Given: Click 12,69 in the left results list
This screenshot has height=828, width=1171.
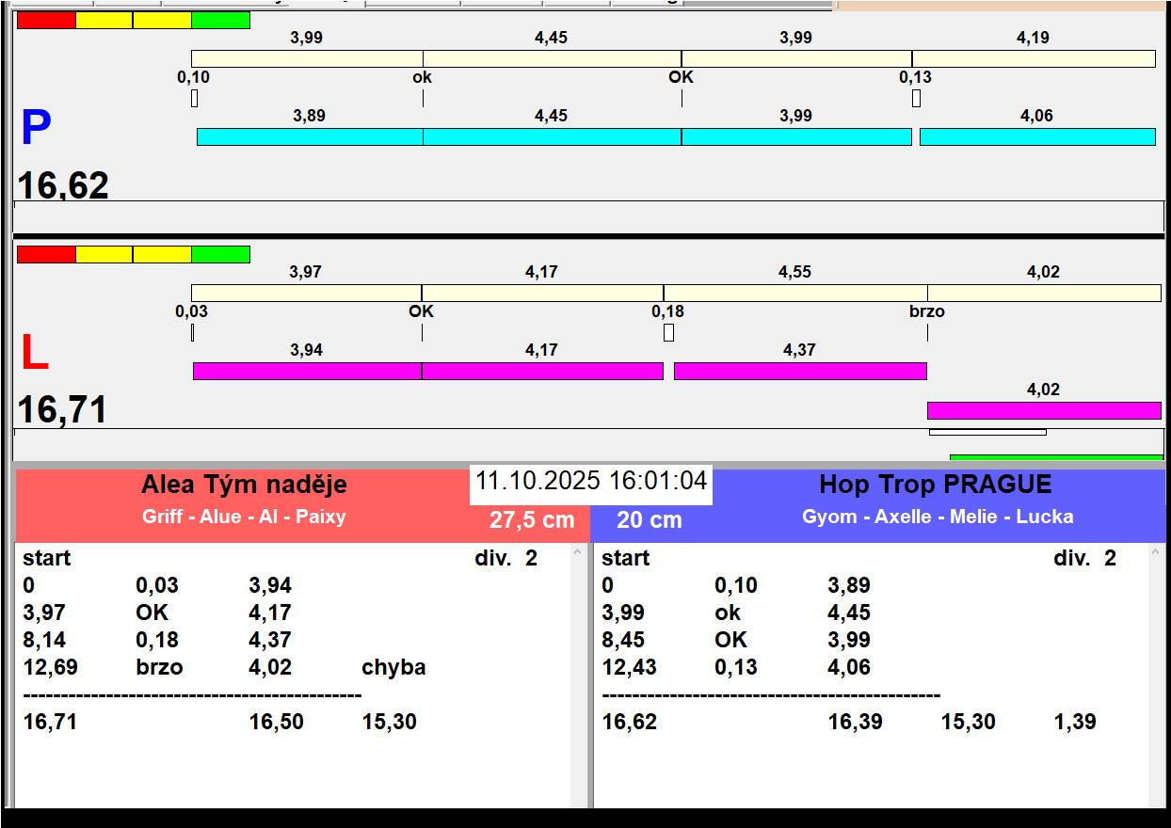Looking at the screenshot, I should [x=51, y=668].
